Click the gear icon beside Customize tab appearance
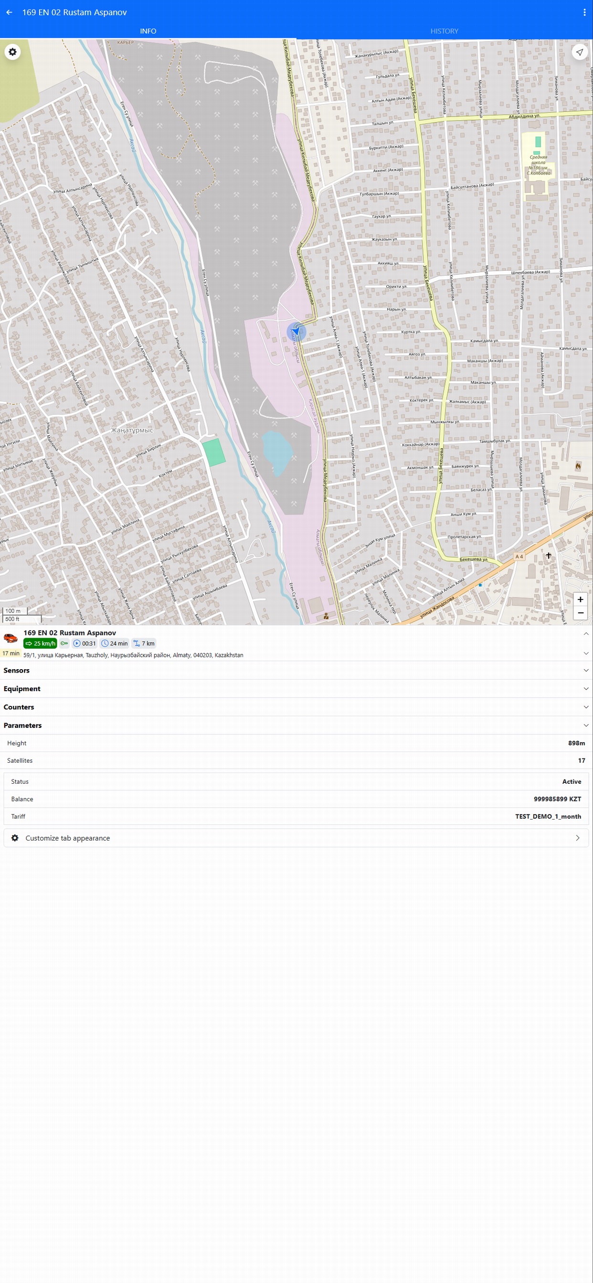 click(x=15, y=838)
